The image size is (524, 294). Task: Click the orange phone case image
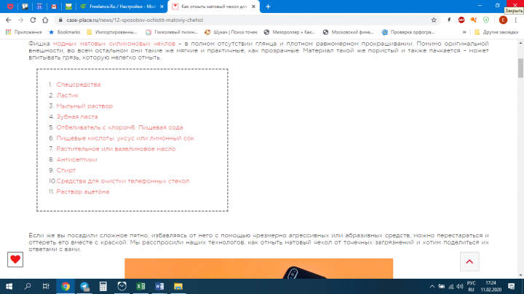258,269
